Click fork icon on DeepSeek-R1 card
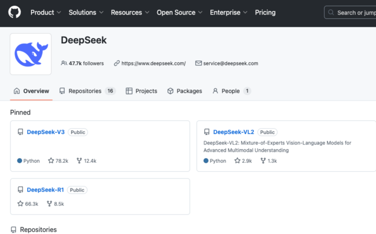The image size is (376, 234). pos(50,204)
